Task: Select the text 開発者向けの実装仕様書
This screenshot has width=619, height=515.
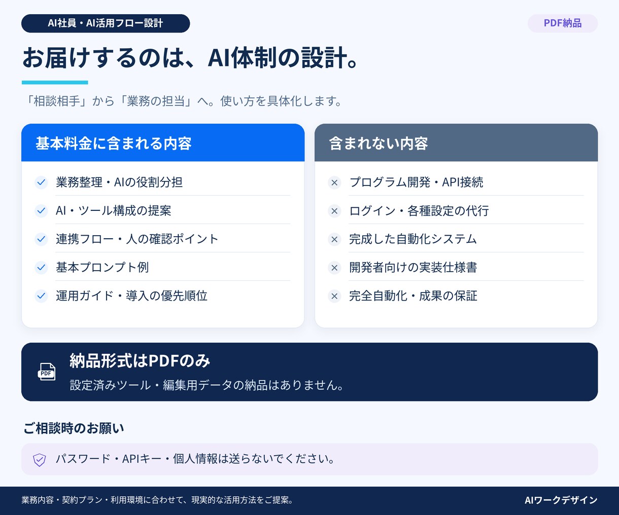Action: 413,268
